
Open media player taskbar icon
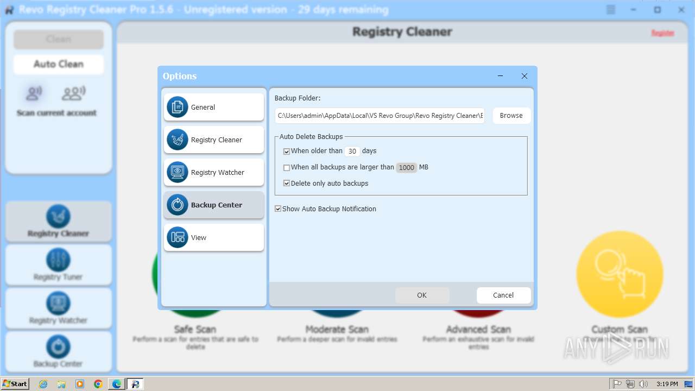pos(80,384)
